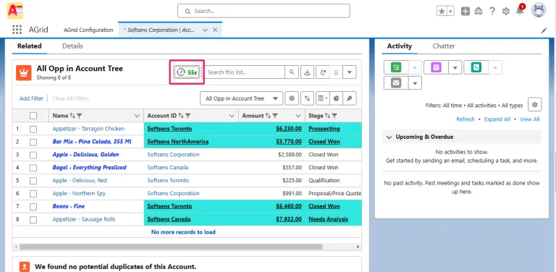Image resolution: width=556 pixels, height=272 pixels.
Task: Click the refresh arrow icon in list header
Action: pos(323,72)
